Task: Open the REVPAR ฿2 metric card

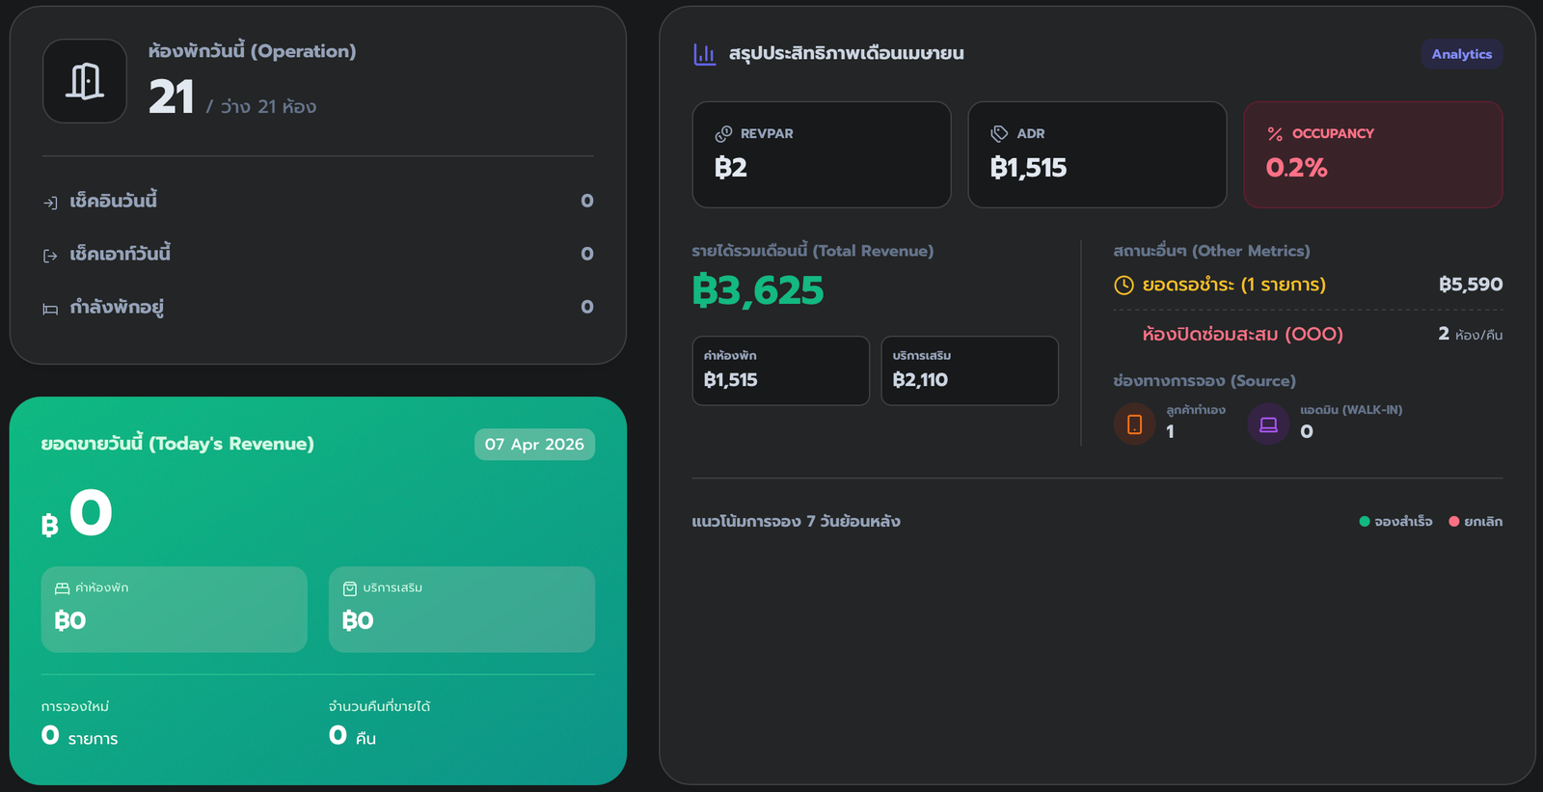Action: 822,154
